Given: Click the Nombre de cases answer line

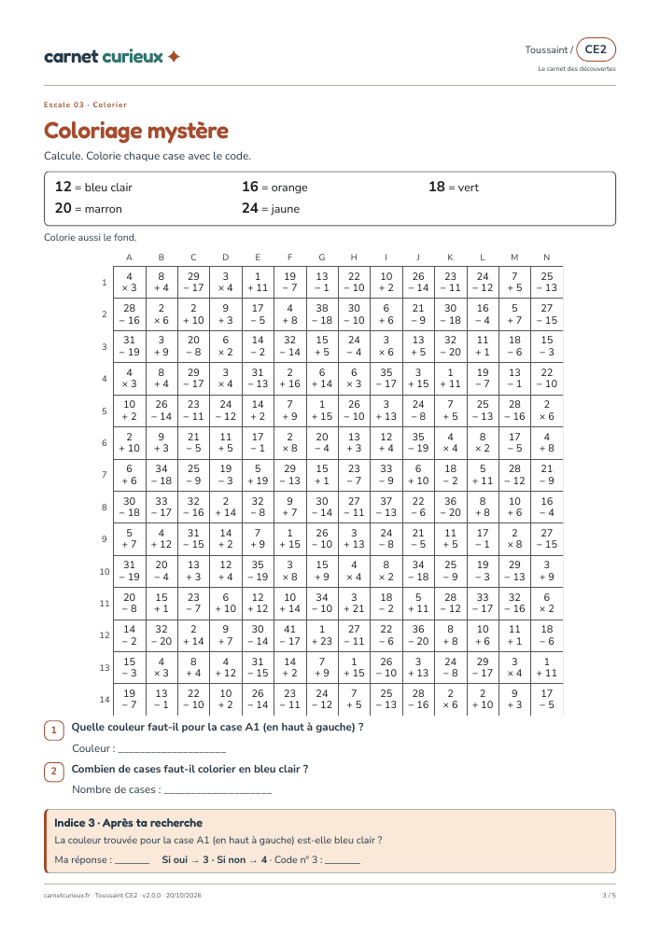Looking at the screenshot, I should click(218, 790).
